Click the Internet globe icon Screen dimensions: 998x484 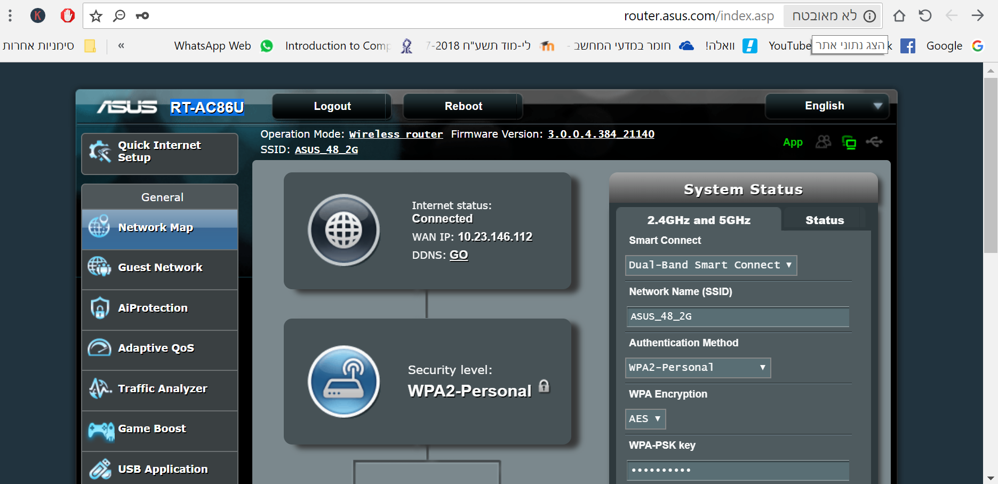click(344, 230)
